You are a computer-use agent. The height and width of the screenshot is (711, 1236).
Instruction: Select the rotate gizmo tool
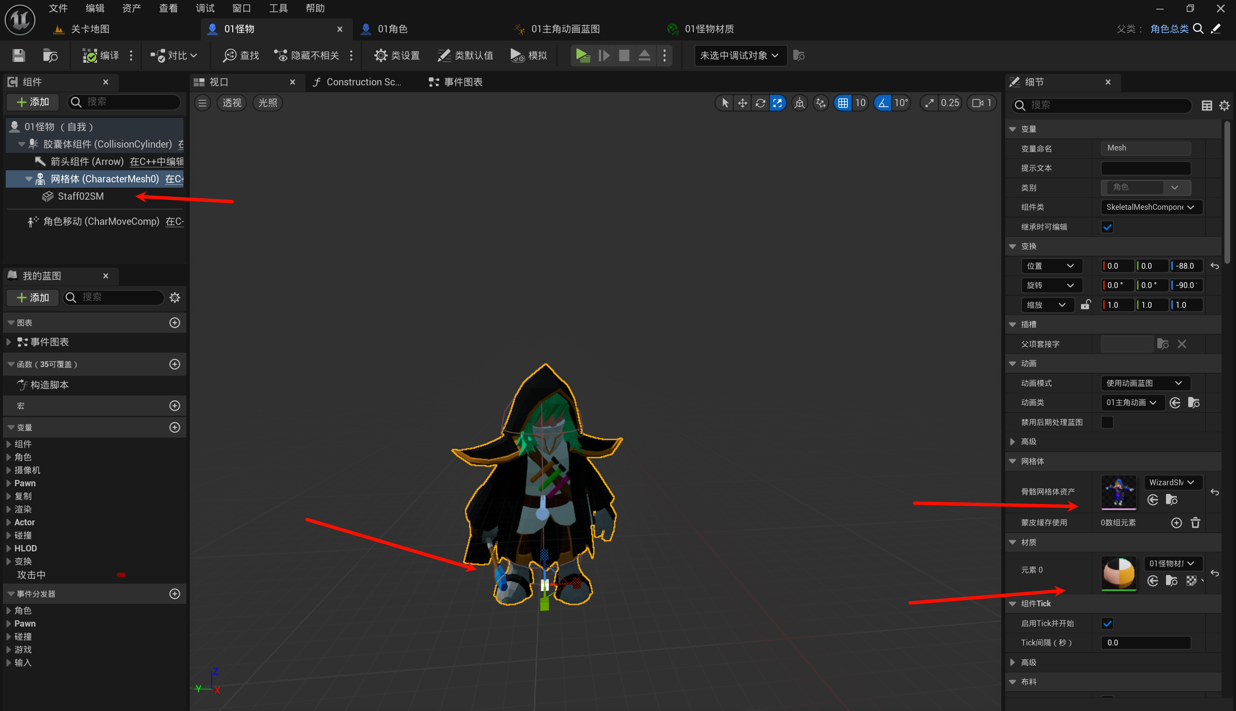click(760, 103)
